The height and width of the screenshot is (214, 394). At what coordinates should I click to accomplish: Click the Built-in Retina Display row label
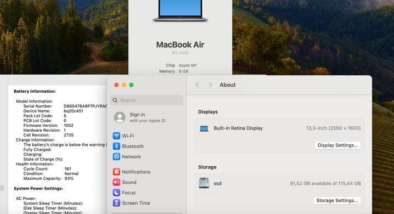(238, 128)
